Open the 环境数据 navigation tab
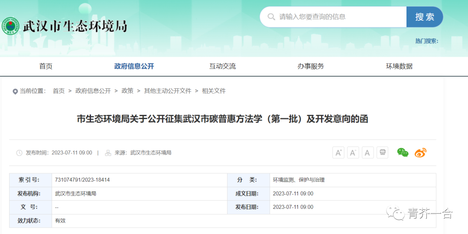468x234 pixels. pos(399,66)
